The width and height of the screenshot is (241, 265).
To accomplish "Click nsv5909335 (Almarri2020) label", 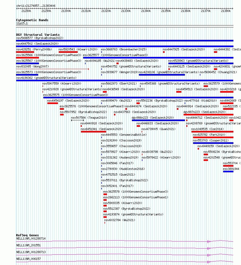I will (123, 203).
